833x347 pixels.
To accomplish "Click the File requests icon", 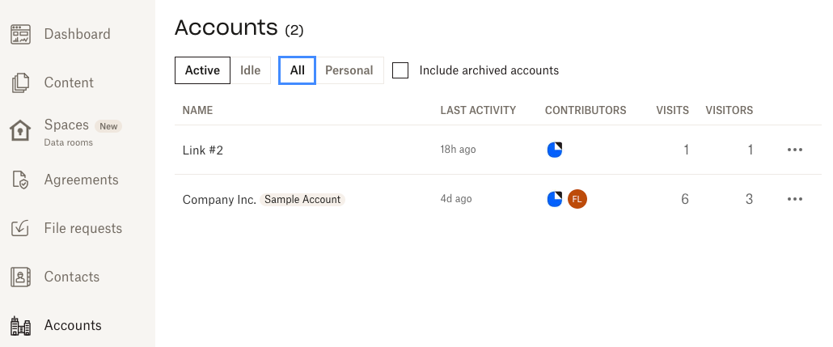I will (x=20, y=228).
